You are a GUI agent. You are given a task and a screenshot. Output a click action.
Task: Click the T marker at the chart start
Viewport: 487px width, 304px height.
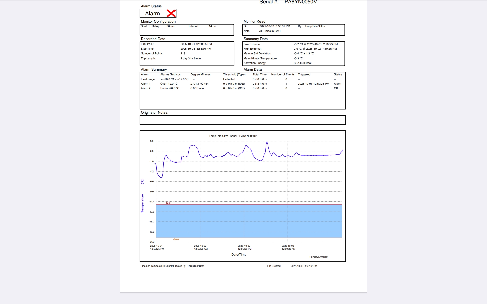(155, 164)
